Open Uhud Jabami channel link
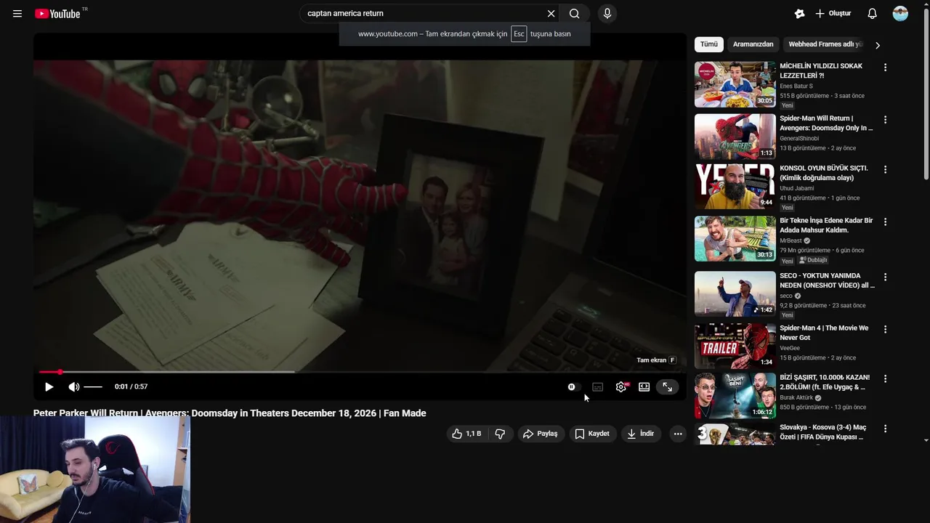Image resolution: width=930 pixels, height=523 pixels. (x=797, y=188)
